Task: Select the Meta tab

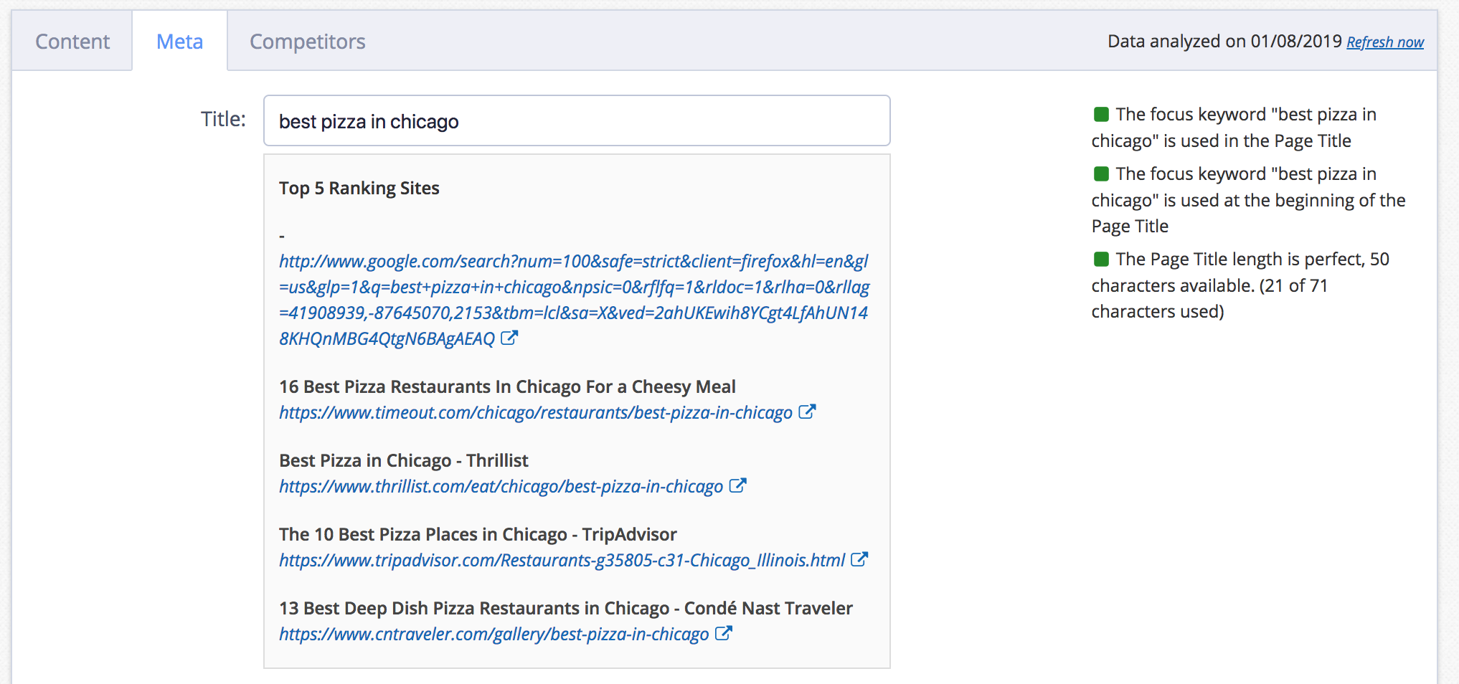Action: pos(180,42)
